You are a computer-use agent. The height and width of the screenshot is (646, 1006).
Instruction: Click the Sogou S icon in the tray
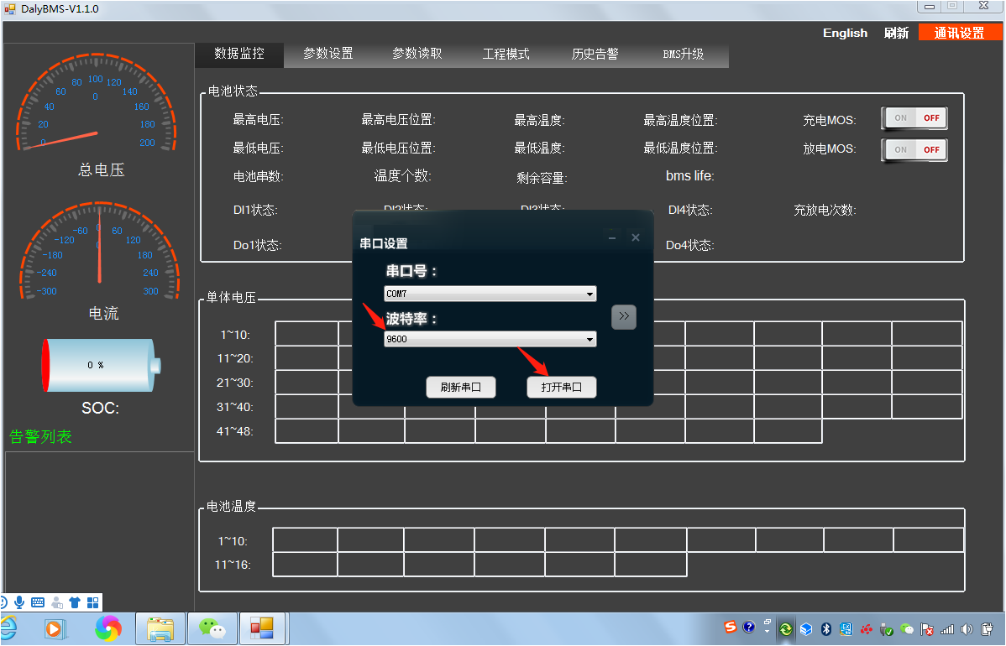(x=730, y=627)
